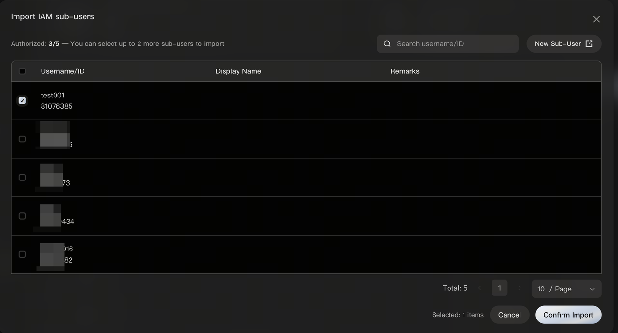This screenshot has width=618, height=333.
Task: Select page 1 in pagination
Action: tap(500, 288)
